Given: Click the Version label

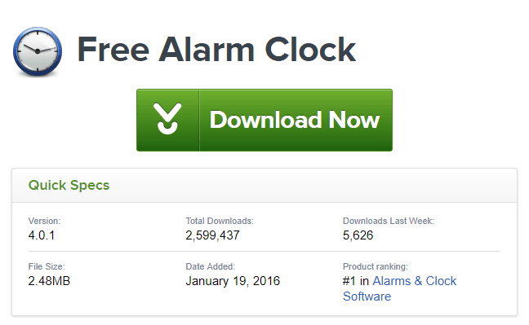Looking at the screenshot, I should click(45, 221).
